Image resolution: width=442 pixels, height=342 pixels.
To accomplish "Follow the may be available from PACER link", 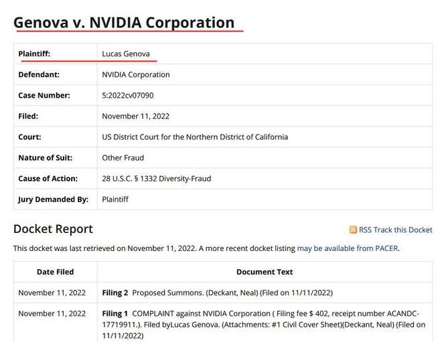I will click(x=348, y=248).
